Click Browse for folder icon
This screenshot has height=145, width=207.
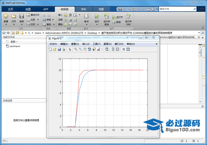click(17, 33)
